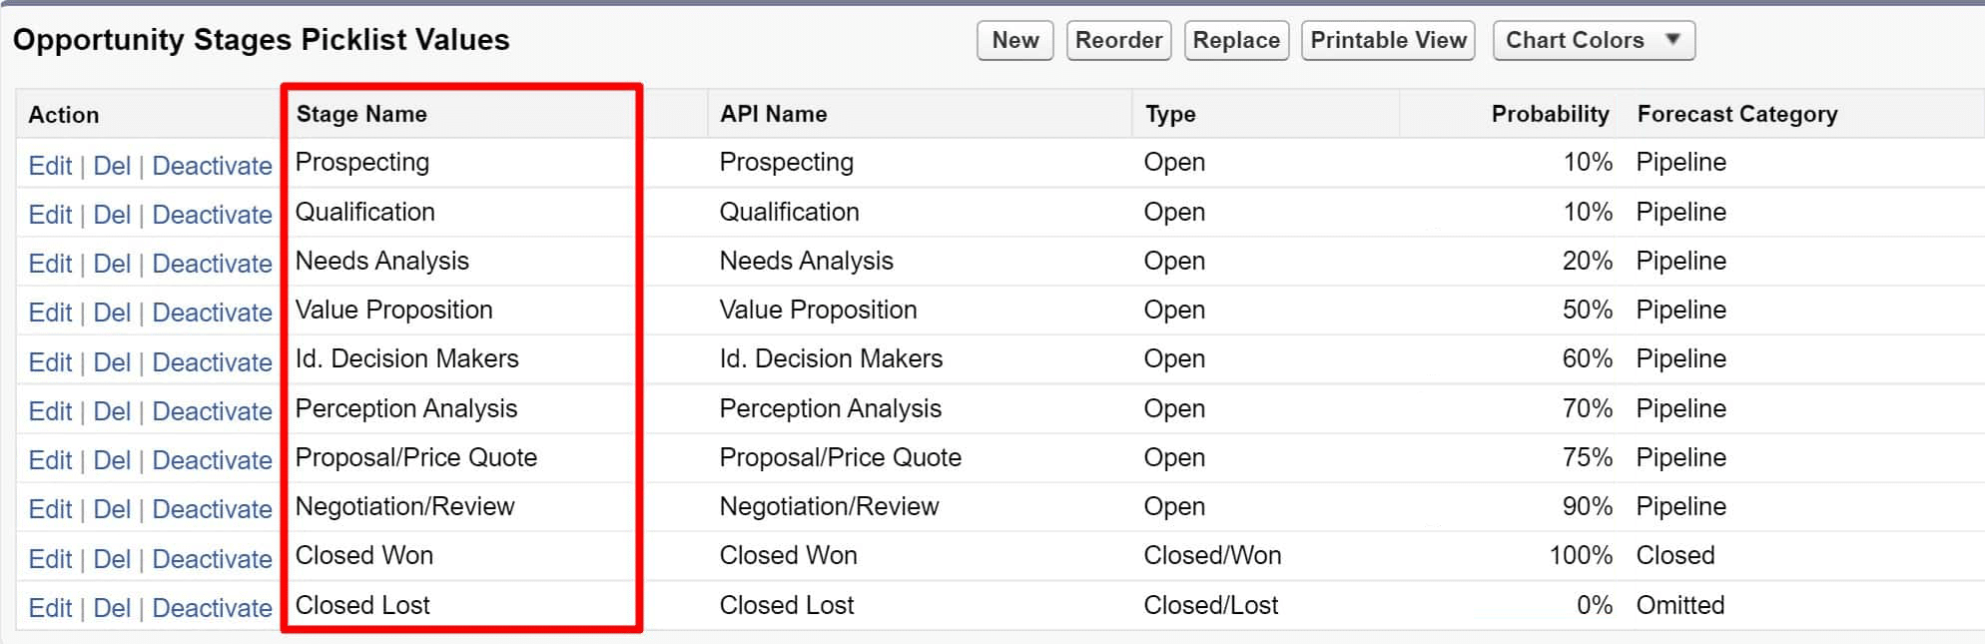This screenshot has width=1985, height=644.
Task: Deactivate the Negotiation/Review stage
Action: (x=212, y=509)
